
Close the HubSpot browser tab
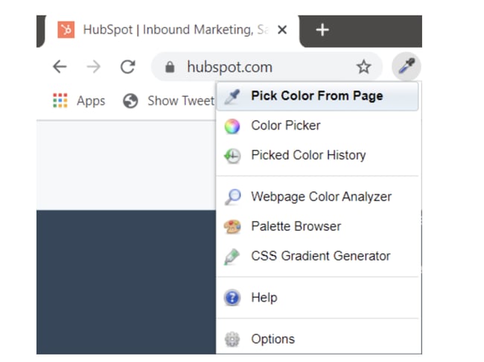point(282,31)
